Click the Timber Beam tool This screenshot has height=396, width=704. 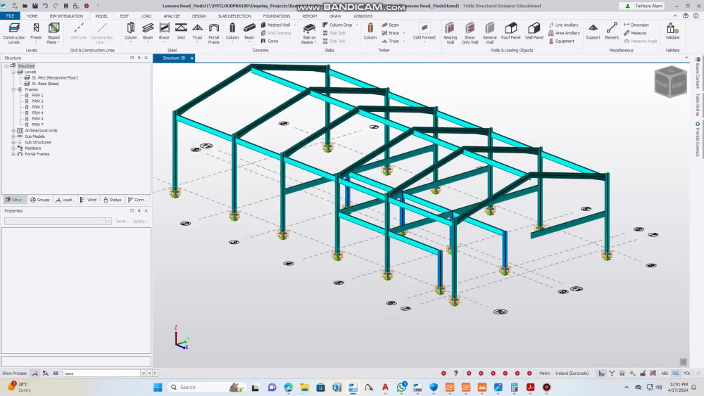[x=390, y=25]
